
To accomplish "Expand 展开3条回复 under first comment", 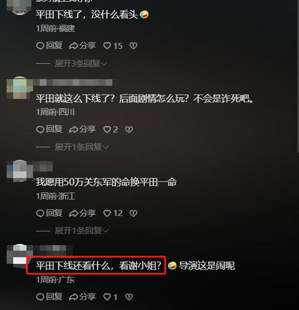I will click(81, 64).
